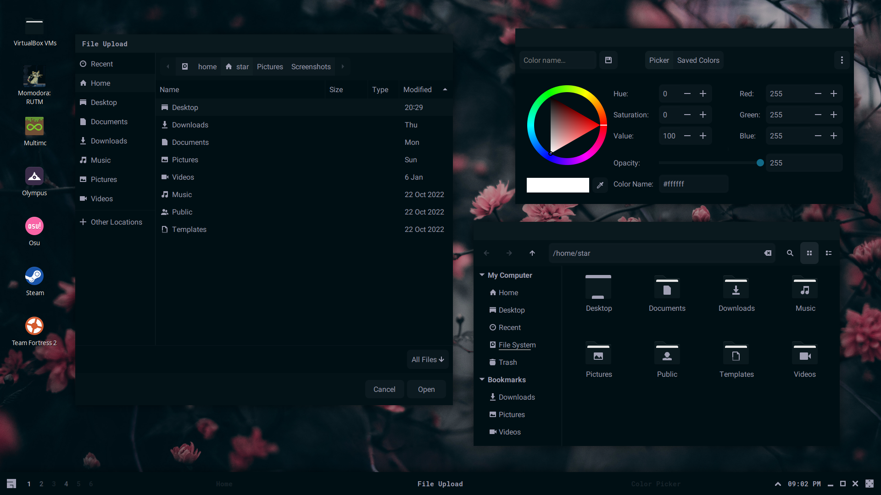Image resolution: width=881 pixels, height=495 pixels.
Task: Click the Open button
Action: pyautogui.click(x=426, y=389)
